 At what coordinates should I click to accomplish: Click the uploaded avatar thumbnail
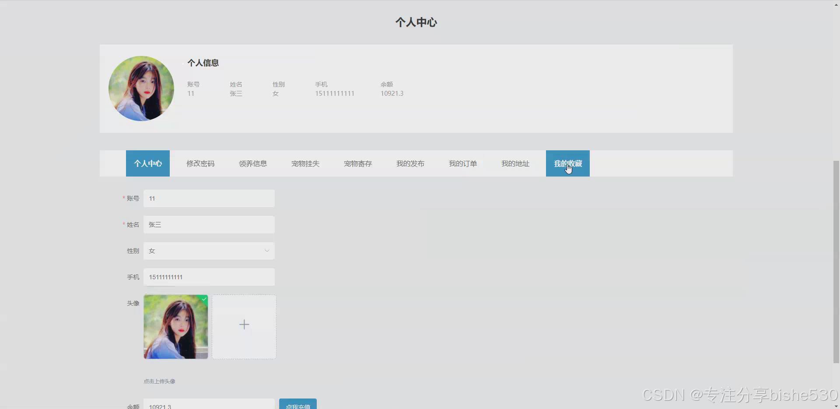(x=175, y=326)
